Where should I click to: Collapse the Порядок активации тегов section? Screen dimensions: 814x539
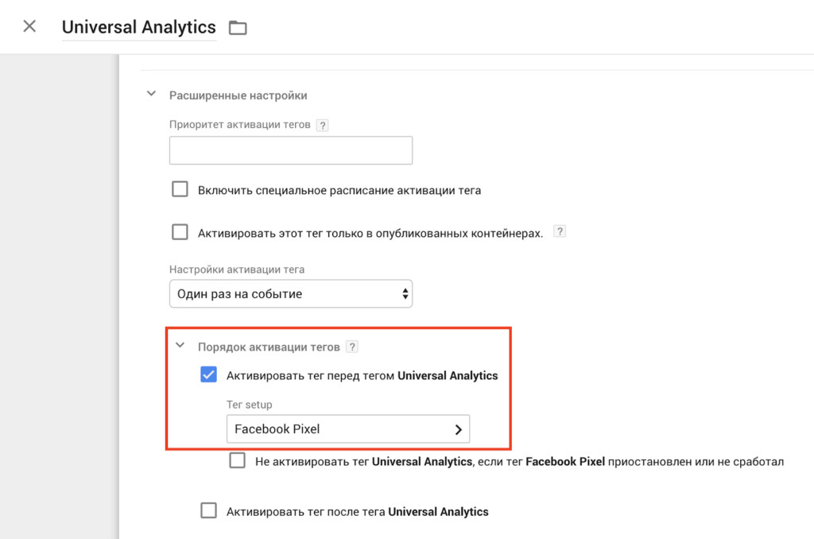tap(180, 346)
